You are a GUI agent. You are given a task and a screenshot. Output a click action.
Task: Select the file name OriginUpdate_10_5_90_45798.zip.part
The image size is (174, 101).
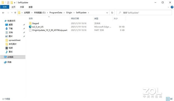[50, 30]
